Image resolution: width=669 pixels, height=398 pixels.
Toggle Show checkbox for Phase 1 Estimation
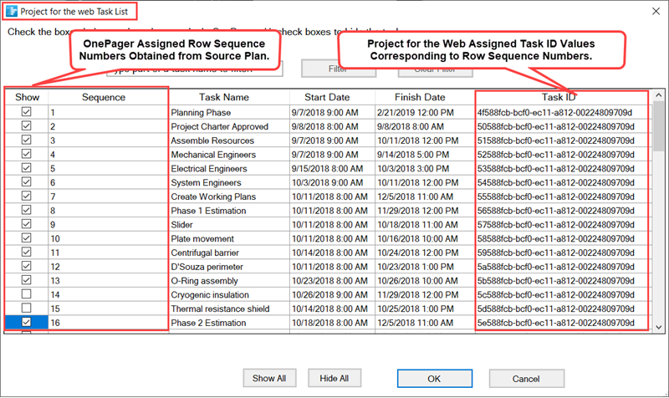pos(27,210)
